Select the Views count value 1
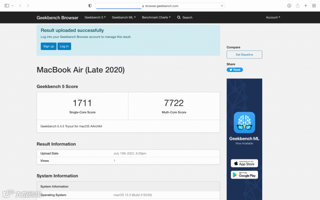Screen dimensions: 320x200 click(x=114, y=161)
